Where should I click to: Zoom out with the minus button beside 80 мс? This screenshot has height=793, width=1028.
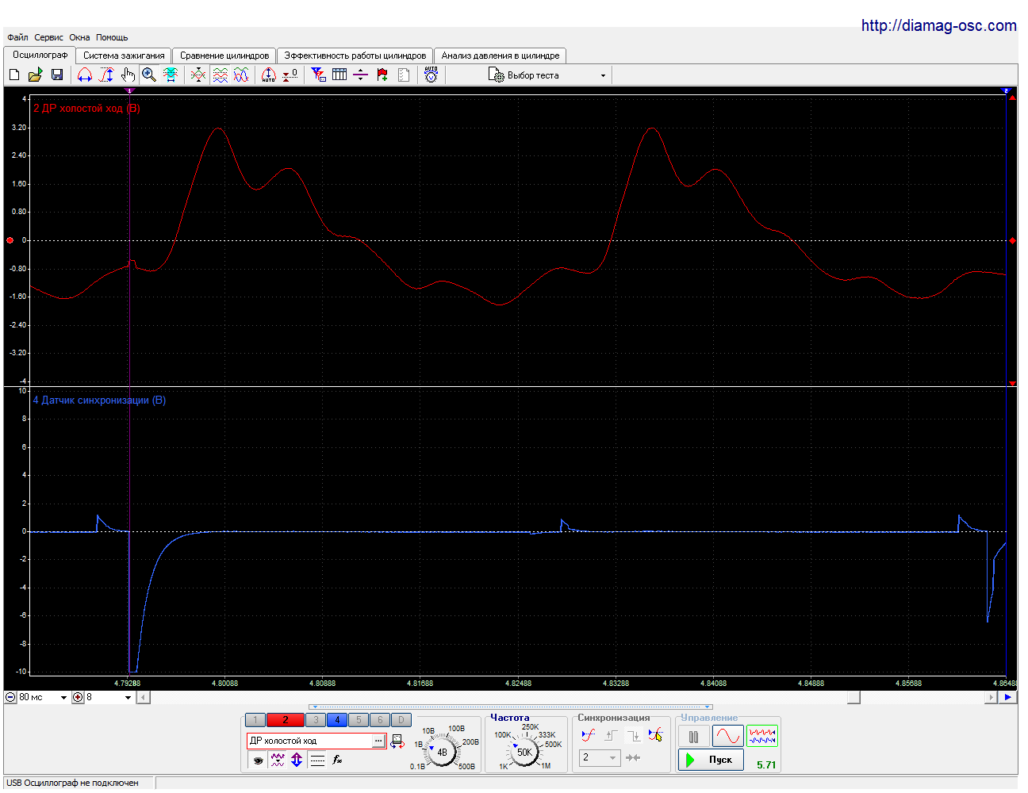pyautogui.click(x=10, y=698)
